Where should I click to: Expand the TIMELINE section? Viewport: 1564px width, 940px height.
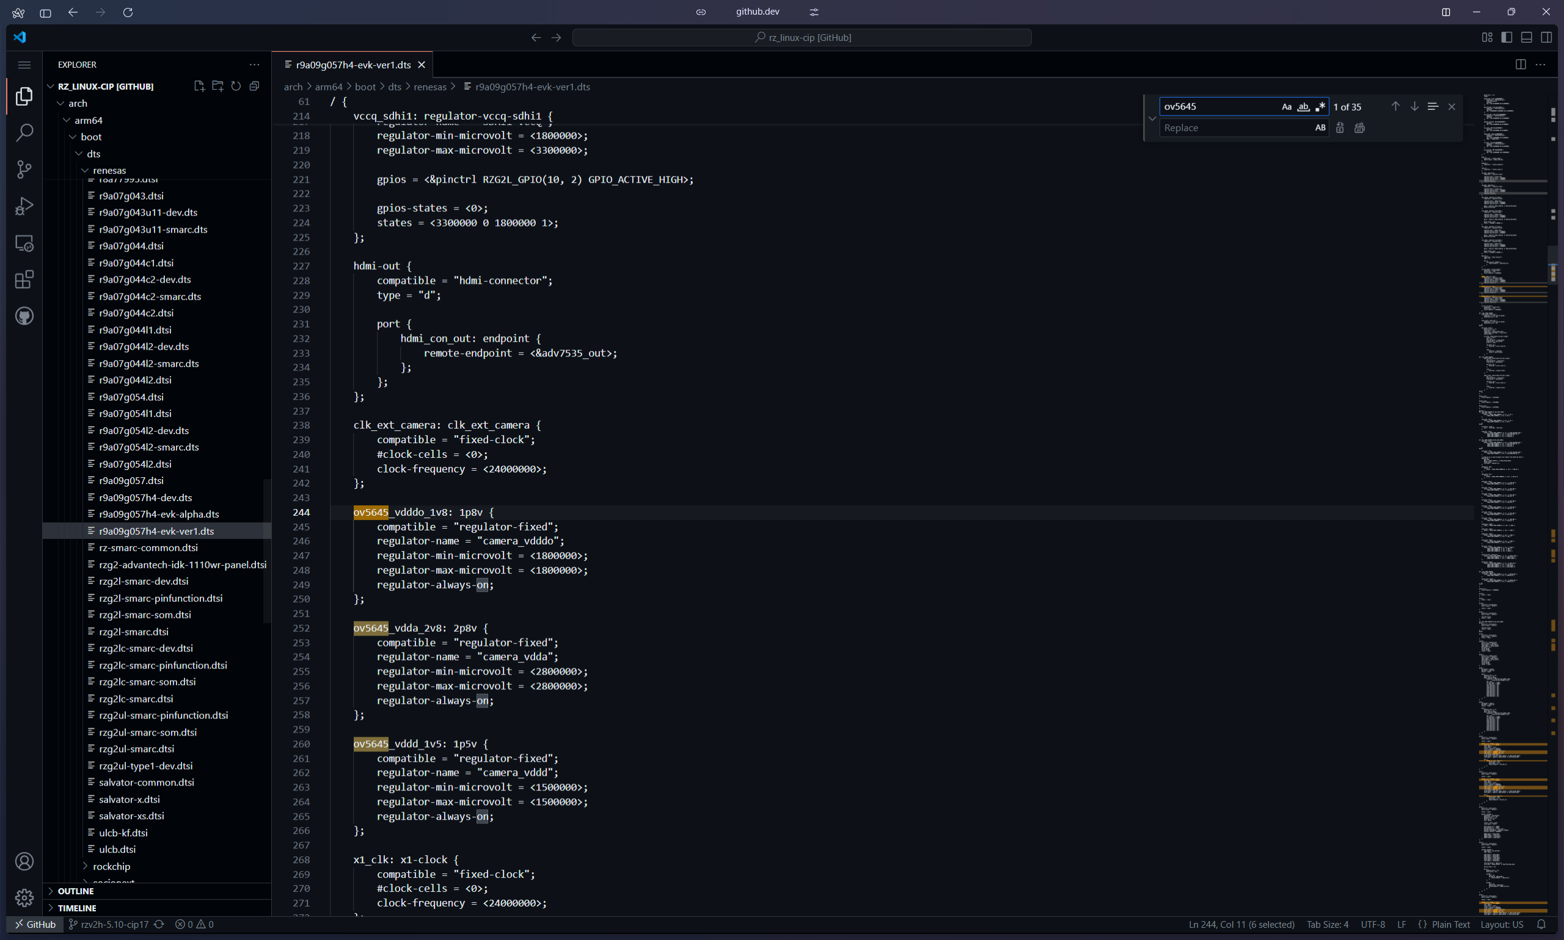tap(77, 908)
